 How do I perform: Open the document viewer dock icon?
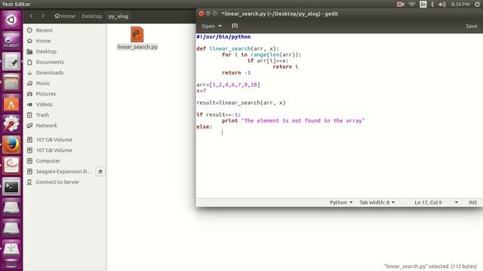[11, 166]
